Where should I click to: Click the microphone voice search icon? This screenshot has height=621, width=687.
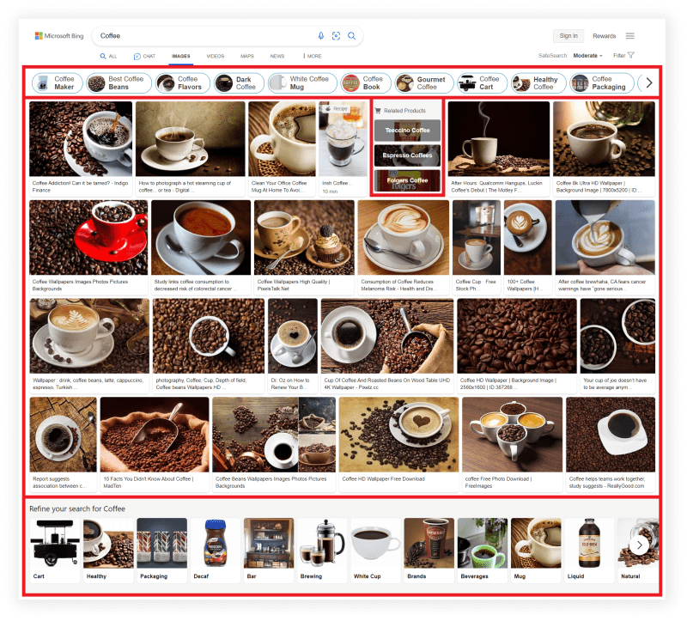coord(320,36)
